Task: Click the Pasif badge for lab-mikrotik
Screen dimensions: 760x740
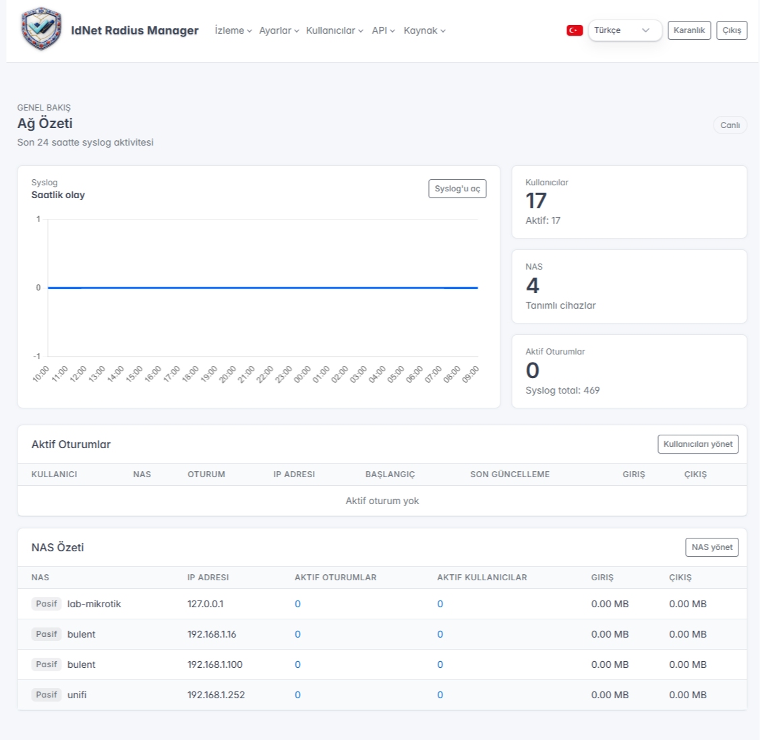Action: pyautogui.click(x=47, y=604)
